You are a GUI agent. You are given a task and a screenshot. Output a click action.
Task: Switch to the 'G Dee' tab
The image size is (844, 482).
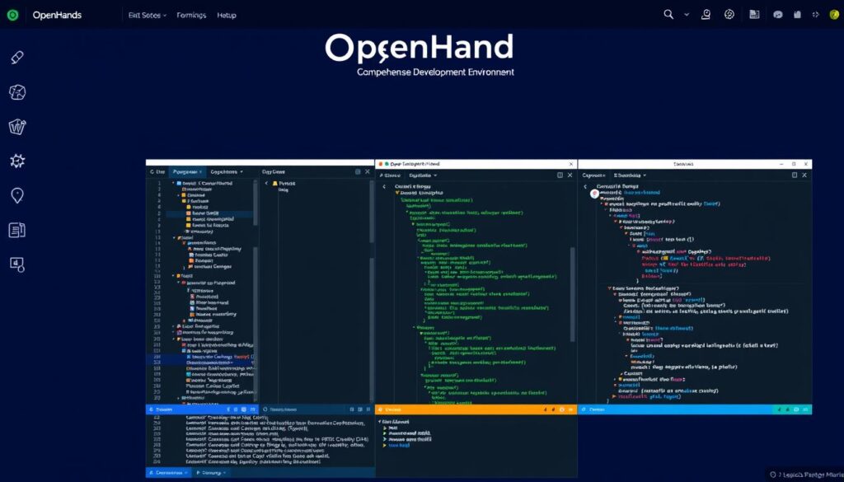tap(157, 171)
